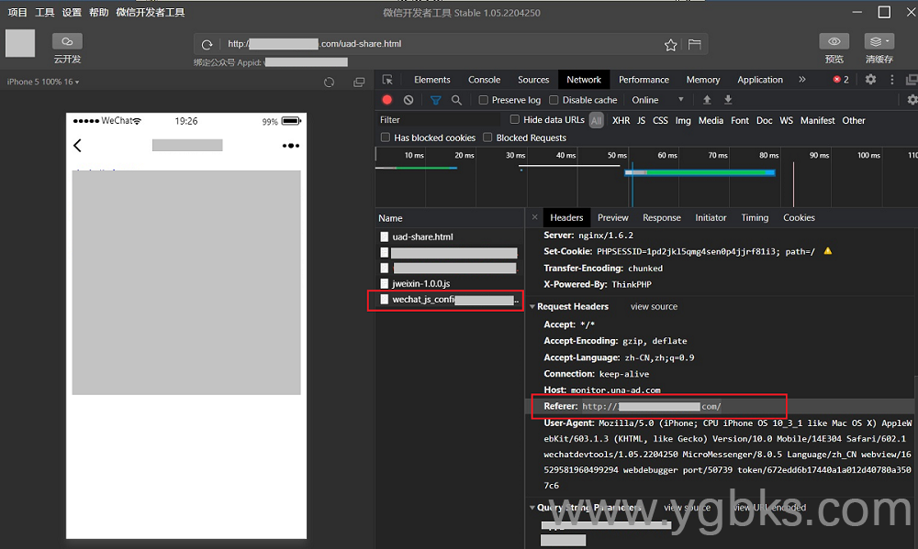Click the reload page icon in address bar
The width and height of the screenshot is (918, 549).
click(x=207, y=45)
